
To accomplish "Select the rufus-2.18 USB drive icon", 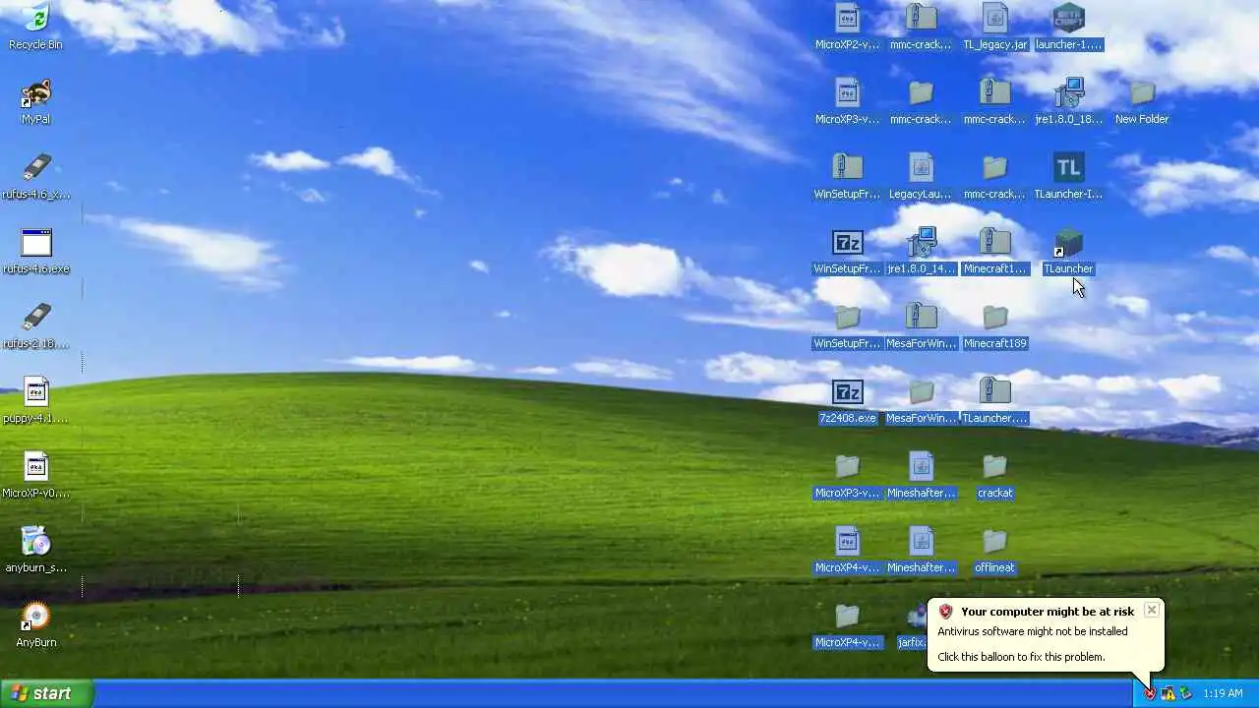I will click(x=35, y=325).
